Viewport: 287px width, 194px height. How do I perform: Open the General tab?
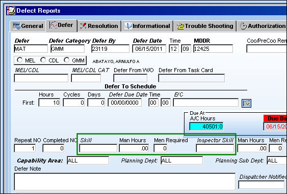click(x=28, y=26)
